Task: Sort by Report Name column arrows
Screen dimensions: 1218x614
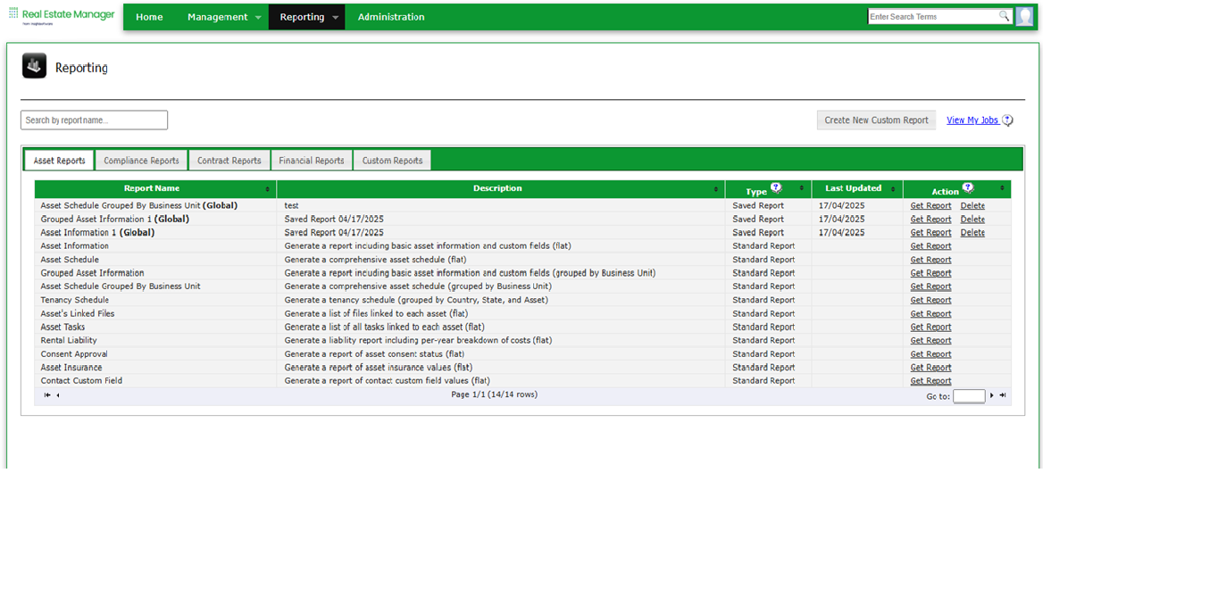Action: pyautogui.click(x=267, y=189)
